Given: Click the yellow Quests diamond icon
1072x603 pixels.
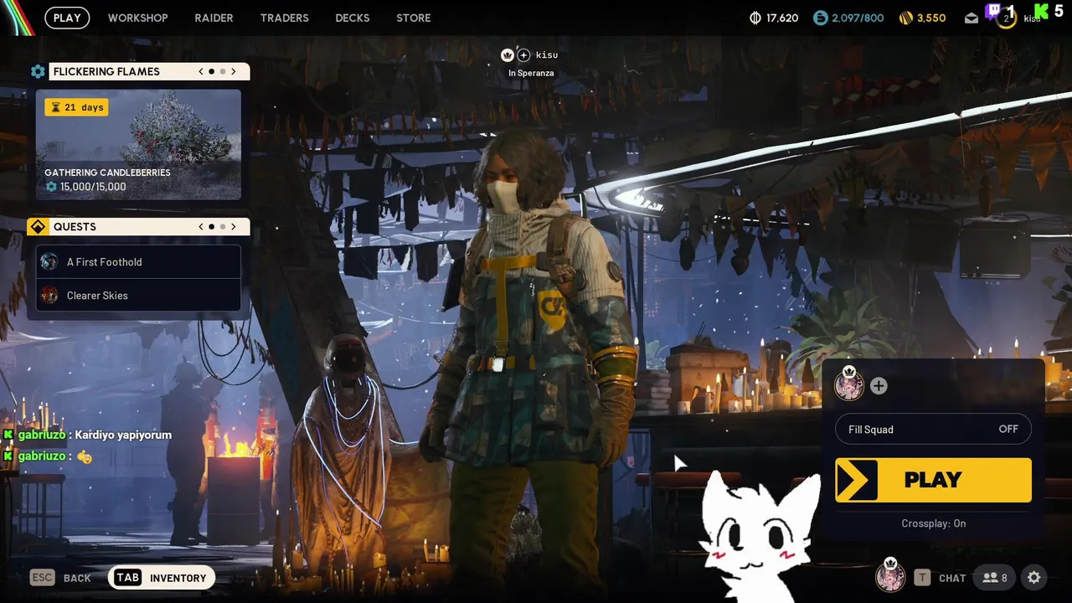Looking at the screenshot, I should click(38, 227).
